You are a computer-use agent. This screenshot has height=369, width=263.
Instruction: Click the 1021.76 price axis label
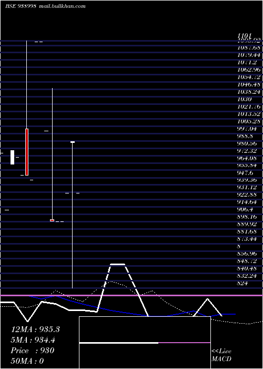coord(249,106)
